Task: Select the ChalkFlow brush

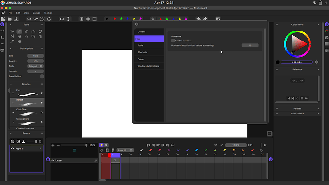Action: click(x=27, y=112)
